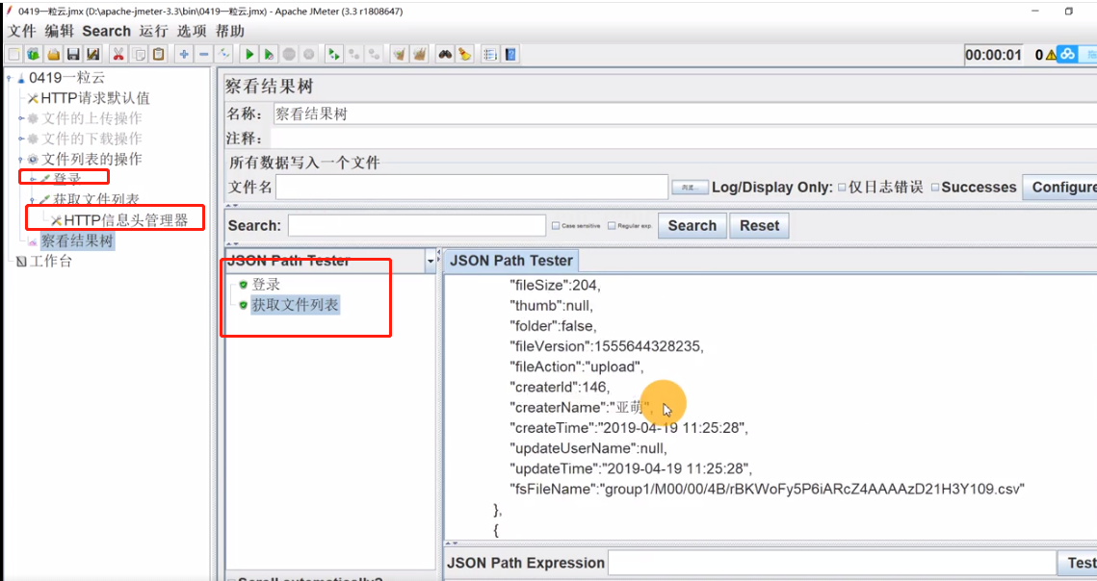1097x581 pixels.
Task: Collapse the 0419一粒云 test plan node
Action: tap(9, 78)
